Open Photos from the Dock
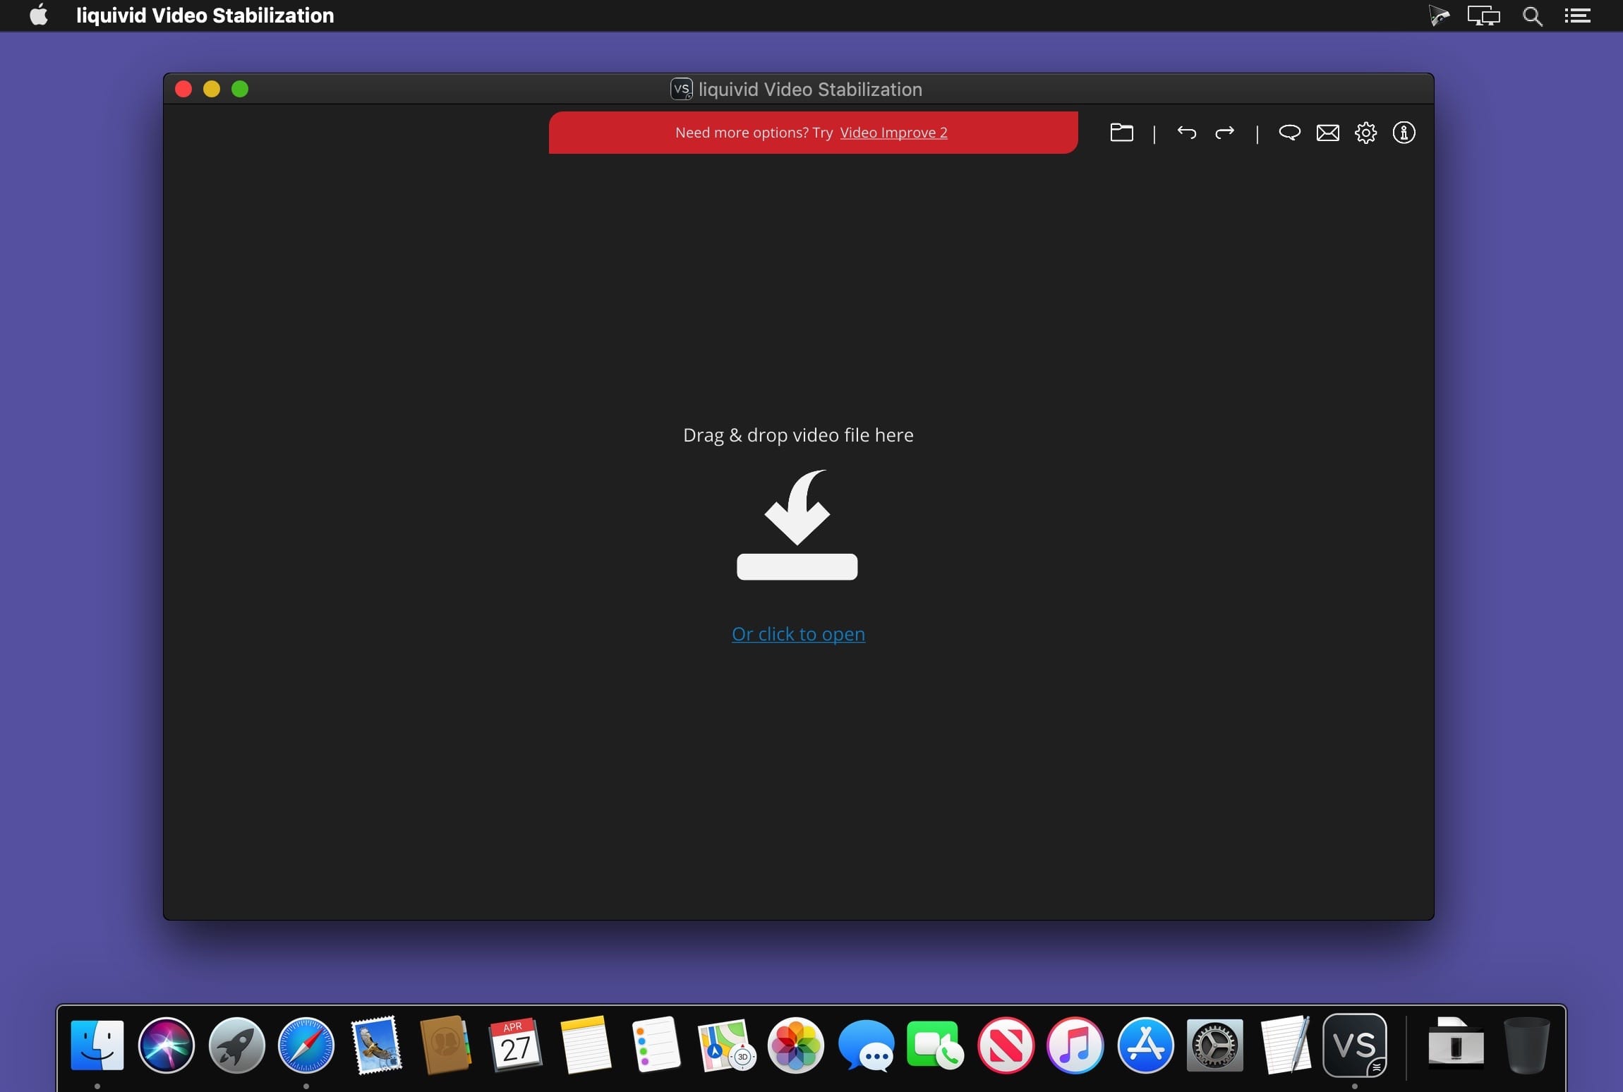 pyautogui.click(x=796, y=1045)
